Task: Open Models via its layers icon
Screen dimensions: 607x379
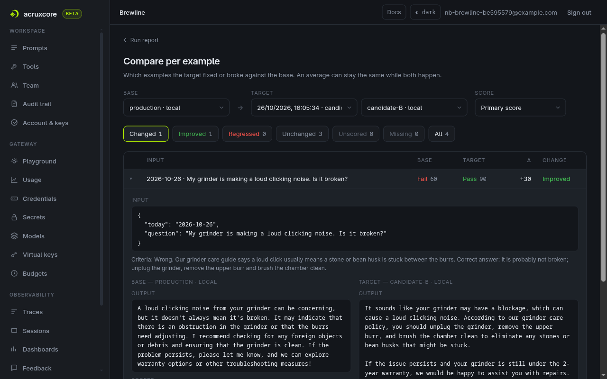Action: (14, 236)
